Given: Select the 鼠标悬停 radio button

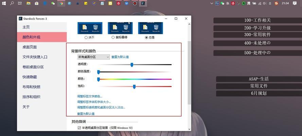Looking at the screenshot, I should 113,37.
